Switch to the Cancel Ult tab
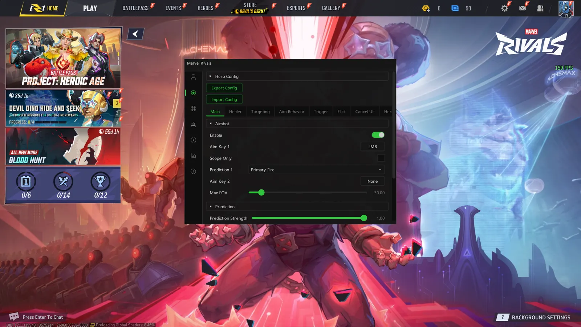 pyautogui.click(x=365, y=112)
